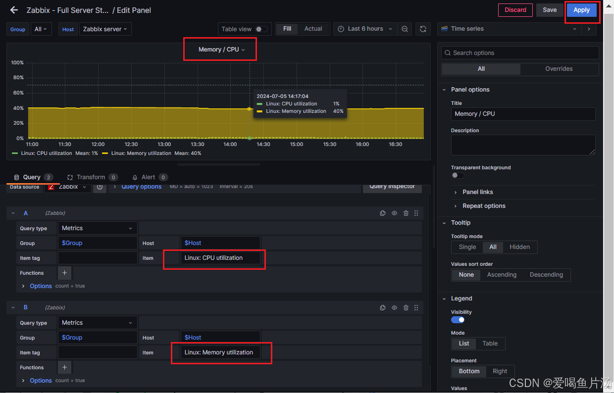
Task: Open the Host dropdown showing Zabbix server
Action: click(105, 29)
